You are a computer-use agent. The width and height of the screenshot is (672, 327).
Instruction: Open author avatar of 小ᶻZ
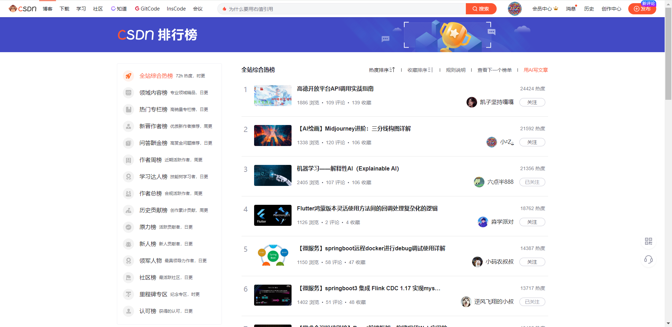pos(492,142)
